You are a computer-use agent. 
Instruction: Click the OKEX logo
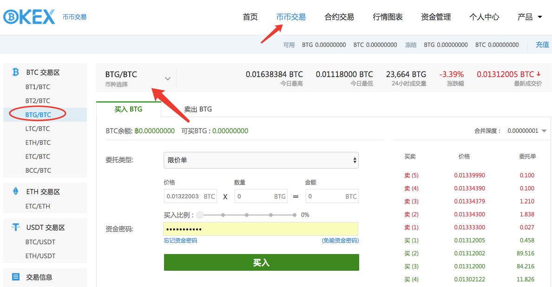[x=29, y=17]
